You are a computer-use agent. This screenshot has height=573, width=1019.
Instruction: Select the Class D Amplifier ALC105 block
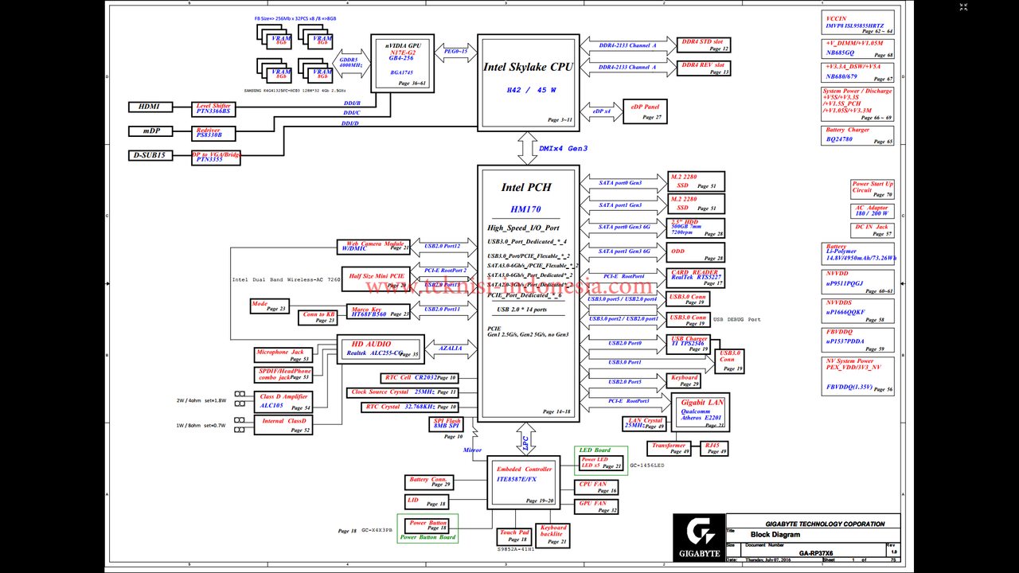(x=283, y=402)
